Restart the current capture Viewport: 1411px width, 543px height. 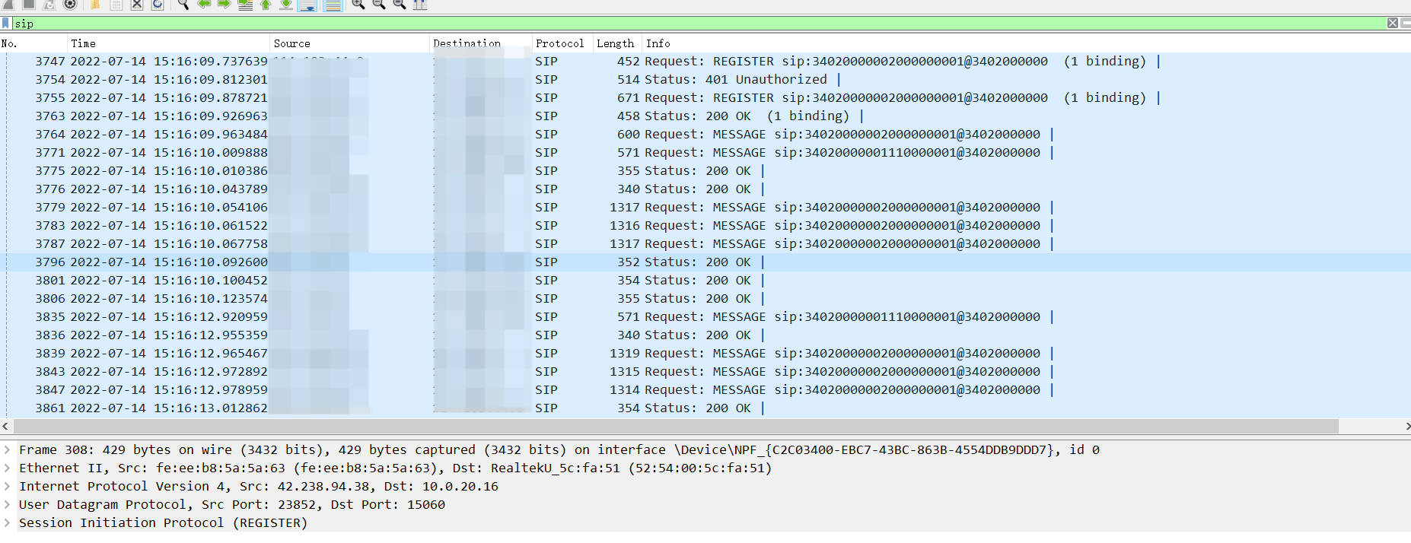click(49, 4)
